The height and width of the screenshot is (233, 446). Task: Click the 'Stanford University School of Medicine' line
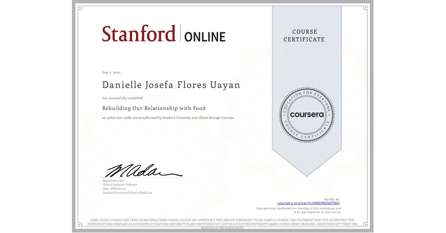tap(127, 193)
